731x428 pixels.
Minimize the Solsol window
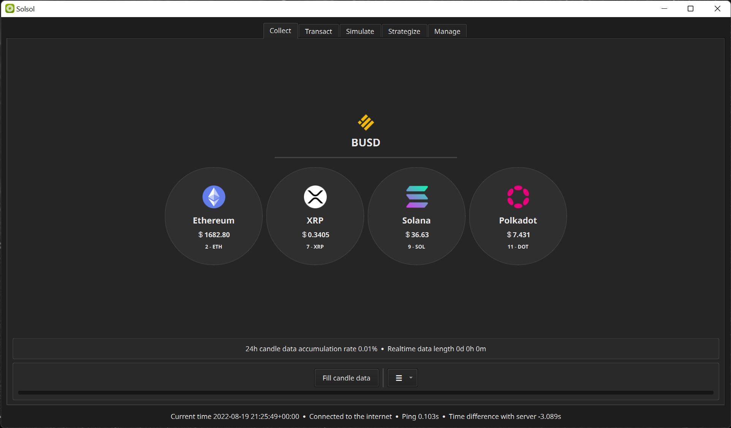pos(664,8)
